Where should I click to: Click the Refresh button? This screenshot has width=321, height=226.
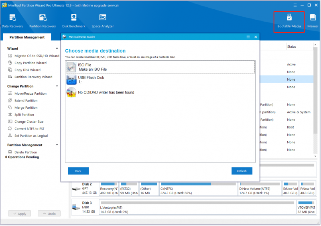tap(242, 171)
